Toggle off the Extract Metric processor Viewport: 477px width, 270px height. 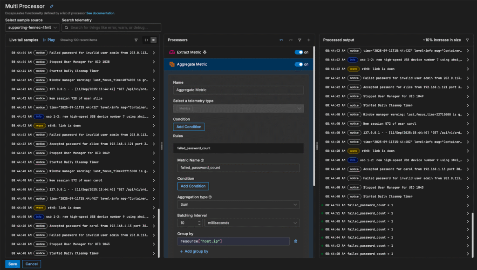click(299, 52)
